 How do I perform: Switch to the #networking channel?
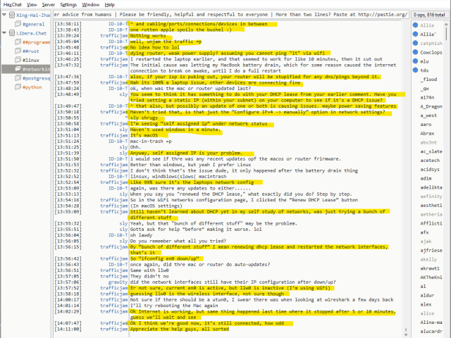[36, 69]
